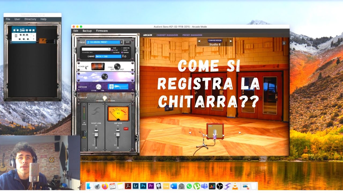Open Launchpad from the Dock

tap(97, 186)
